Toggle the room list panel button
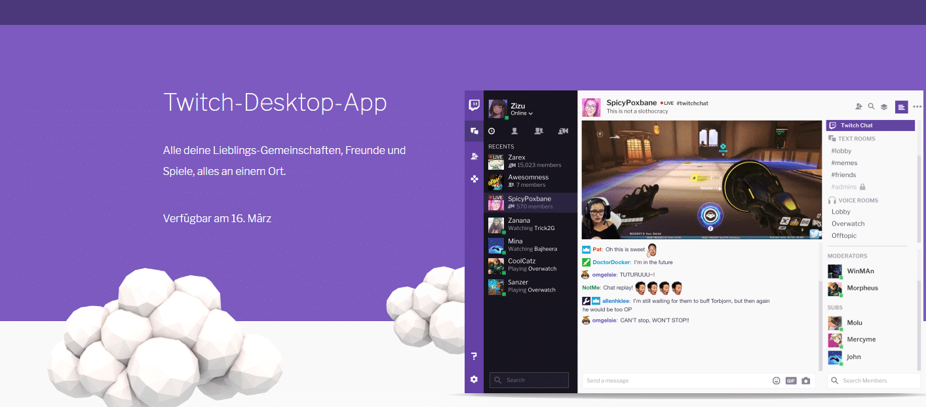The image size is (926, 407). [x=902, y=107]
